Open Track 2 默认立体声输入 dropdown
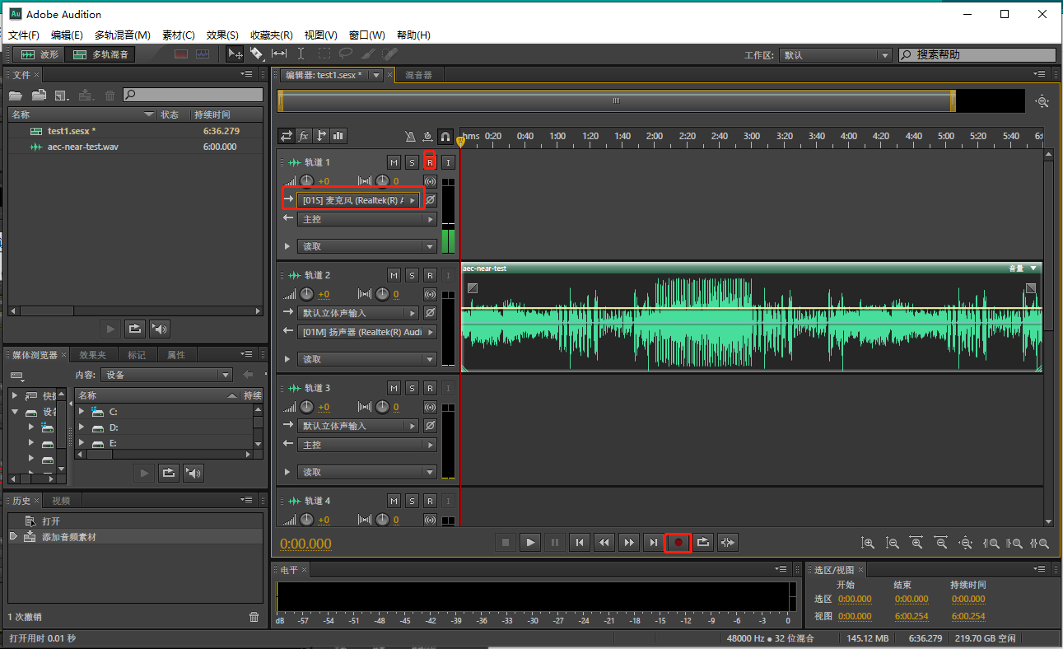 [x=358, y=313]
